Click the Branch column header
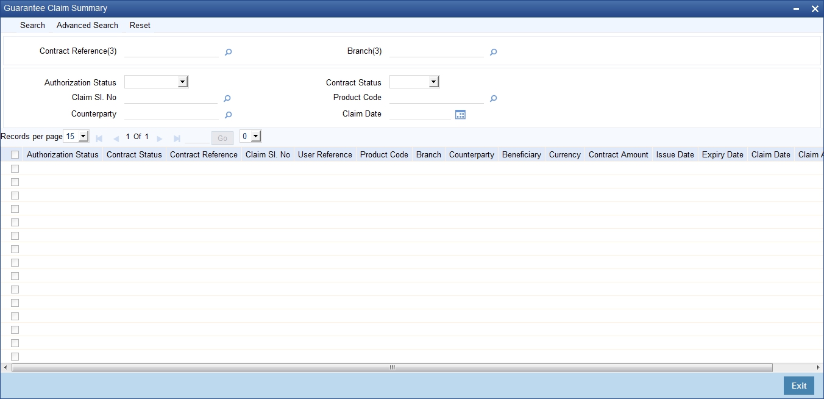The image size is (824, 399). [428, 155]
